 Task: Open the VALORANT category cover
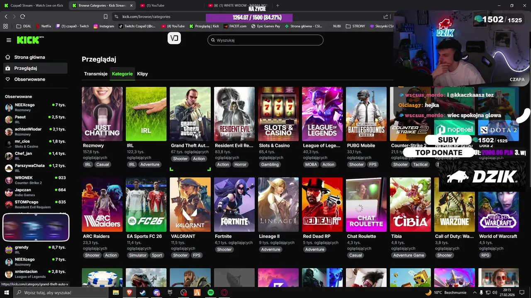(190, 204)
